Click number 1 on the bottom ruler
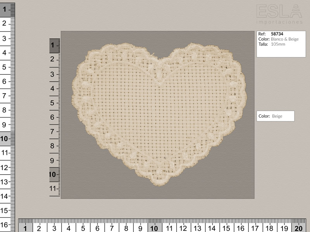The height and width of the screenshot is (232, 310). click(25, 229)
